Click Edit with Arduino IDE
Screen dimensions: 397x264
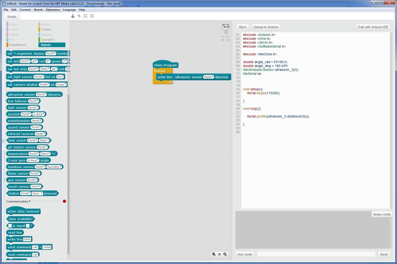[373, 27]
